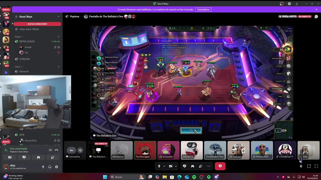Open server with the 199 notification badge
This screenshot has height=180, width=321.
(x=6, y=15)
